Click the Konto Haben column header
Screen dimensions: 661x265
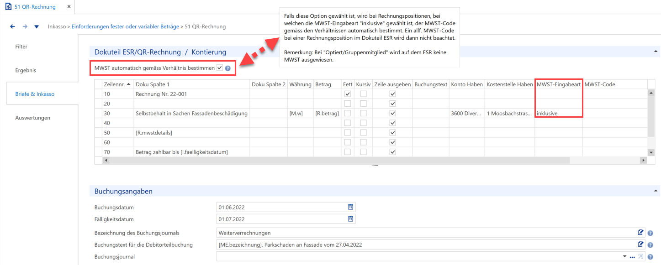pyautogui.click(x=467, y=84)
